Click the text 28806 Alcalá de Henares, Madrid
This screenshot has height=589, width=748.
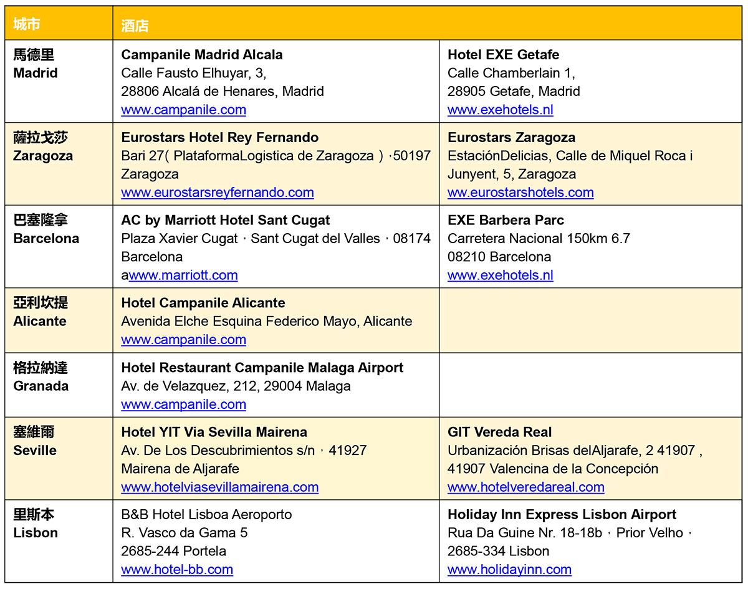click(x=223, y=92)
